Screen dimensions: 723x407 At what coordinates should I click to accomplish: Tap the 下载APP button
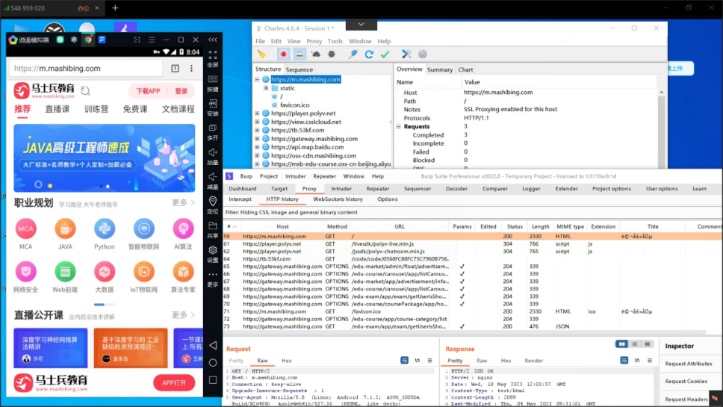(x=148, y=91)
